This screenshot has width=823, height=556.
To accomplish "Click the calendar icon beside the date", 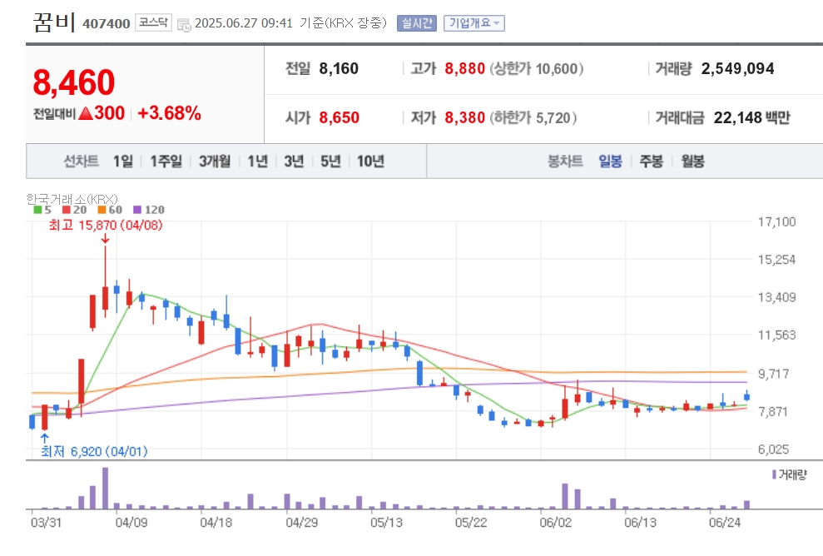I will tap(184, 24).
